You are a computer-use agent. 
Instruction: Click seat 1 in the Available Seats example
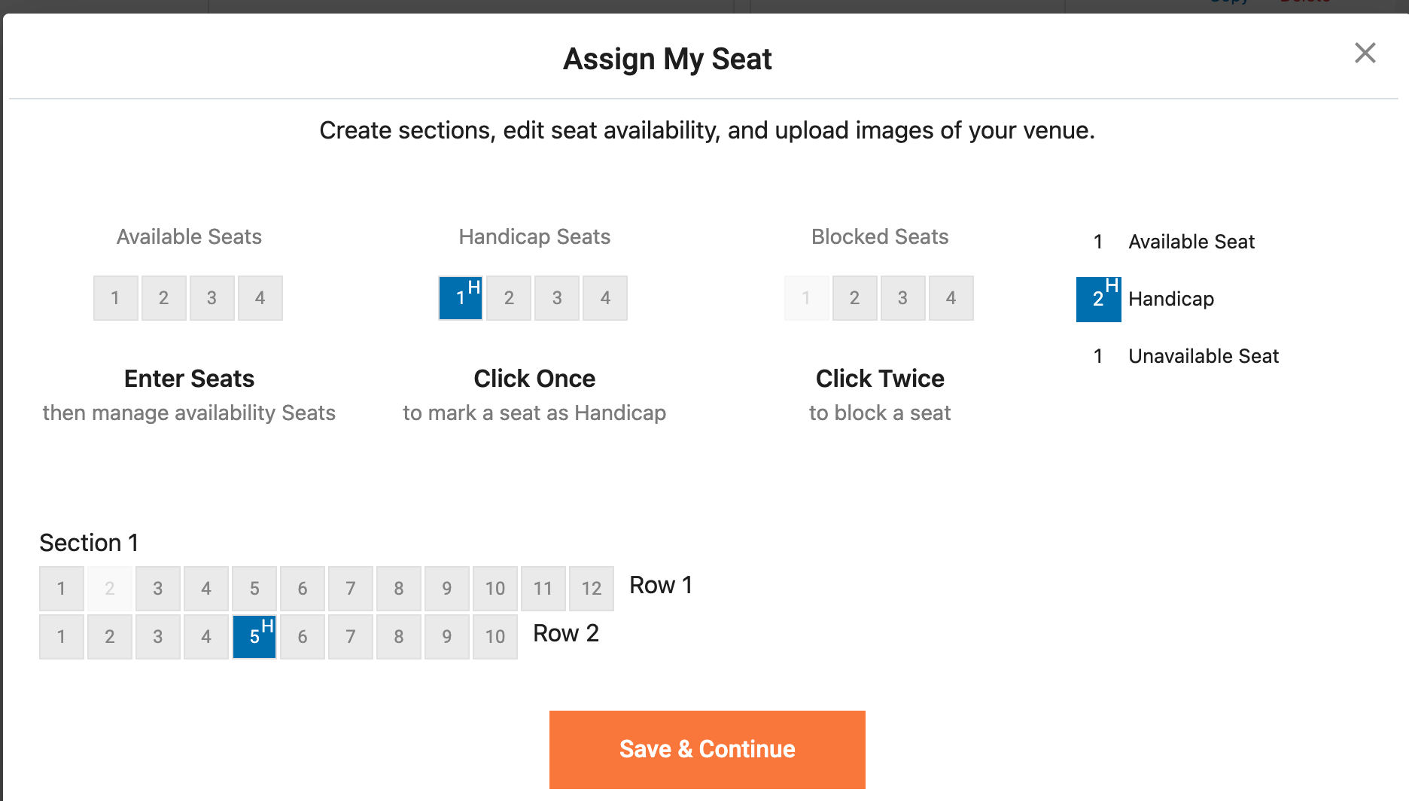[x=115, y=297]
